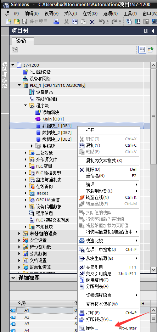Expand the 系统块 folder
The height and width of the screenshot is (332, 157).
(32, 146)
